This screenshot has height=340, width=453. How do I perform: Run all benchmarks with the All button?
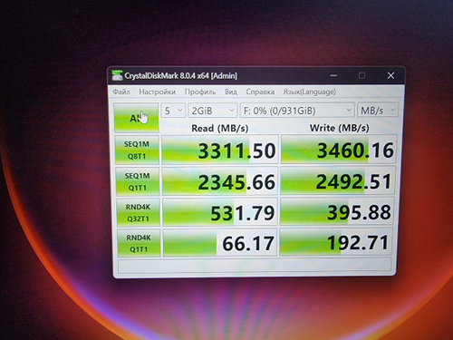click(136, 118)
